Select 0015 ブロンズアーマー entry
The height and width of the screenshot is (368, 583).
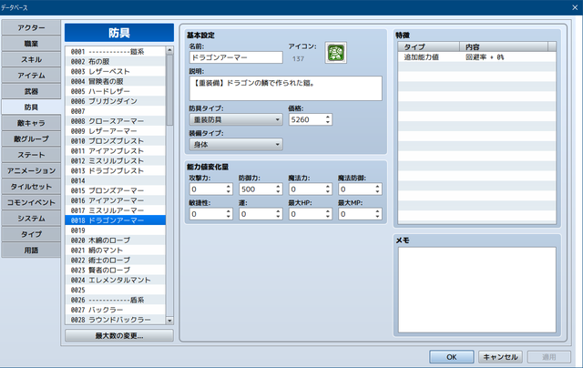pyautogui.click(x=116, y=190)
